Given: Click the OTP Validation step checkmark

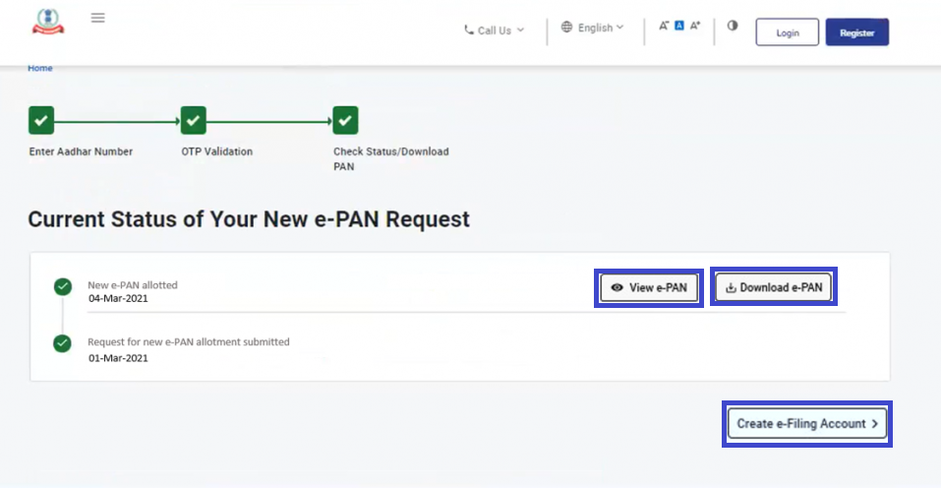Looking at the screenshot, I should click(193, 121).
